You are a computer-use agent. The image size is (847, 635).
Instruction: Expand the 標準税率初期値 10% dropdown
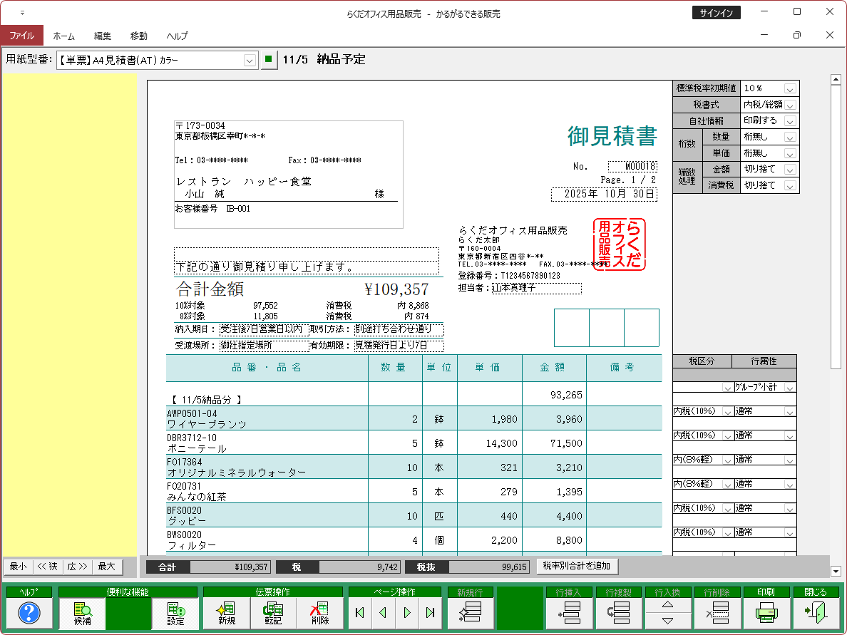(x=790, y=89)
